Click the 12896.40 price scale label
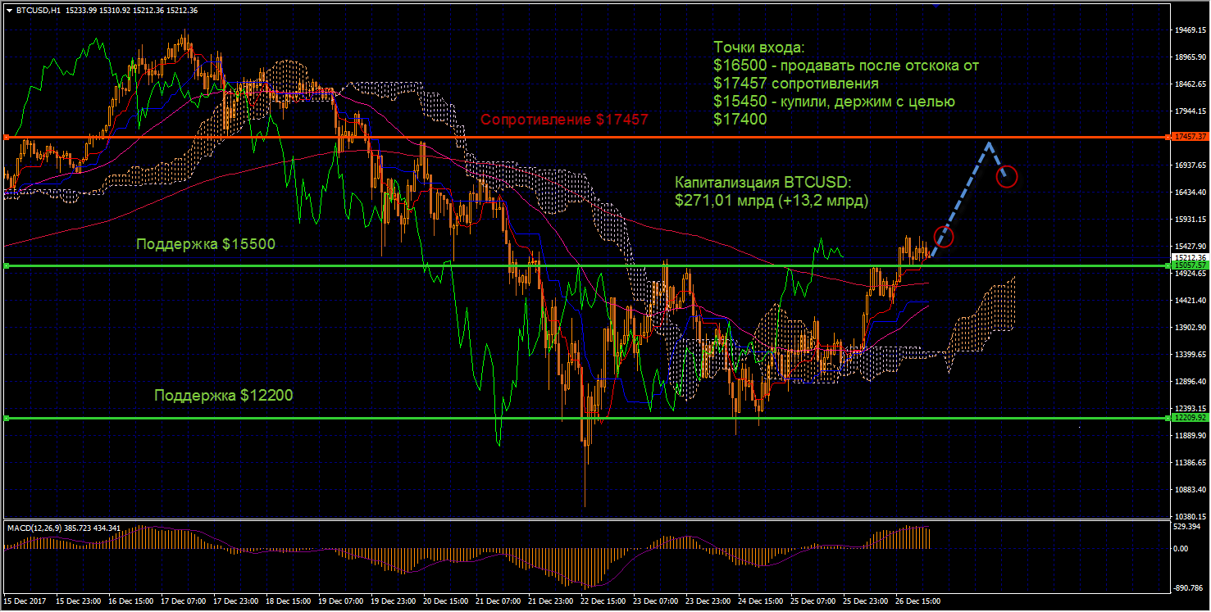The width and height of the screenshot is (1211, 612). [x=1190, y=382]
